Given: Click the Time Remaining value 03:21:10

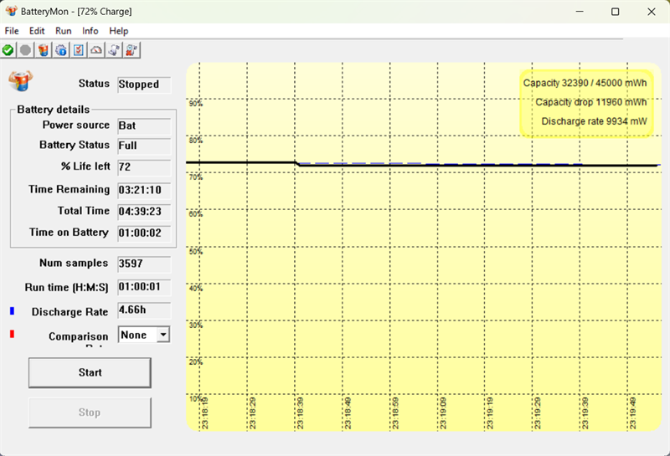Looking at the screenshot, I should pos(144,190).
